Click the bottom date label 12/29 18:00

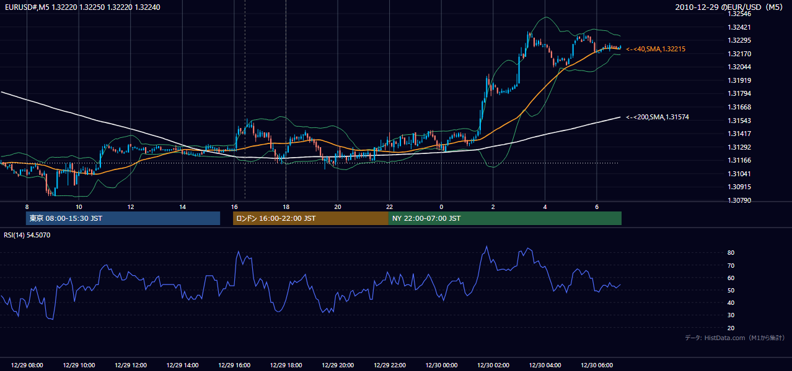pyautogui.click(x=286, y=365)
